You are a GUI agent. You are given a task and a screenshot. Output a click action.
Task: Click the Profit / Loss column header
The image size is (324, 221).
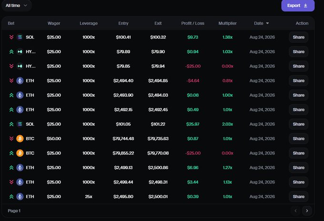pos(192,23)
